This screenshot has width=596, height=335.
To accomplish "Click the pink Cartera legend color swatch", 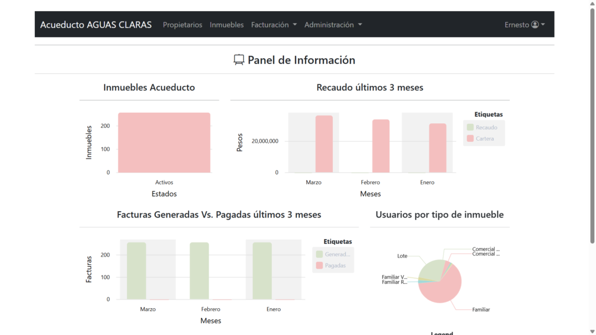I will point(470,138).
